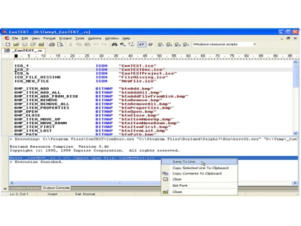Open the File menu
This screenshot has width=301, height=226.
point(15,38)
